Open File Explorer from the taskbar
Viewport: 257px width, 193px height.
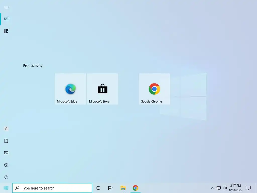coord(123,188)
